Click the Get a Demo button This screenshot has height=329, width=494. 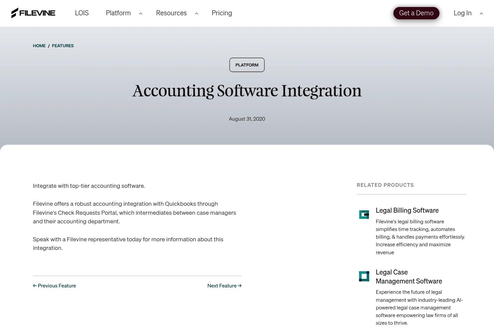(x=416, y=13)
